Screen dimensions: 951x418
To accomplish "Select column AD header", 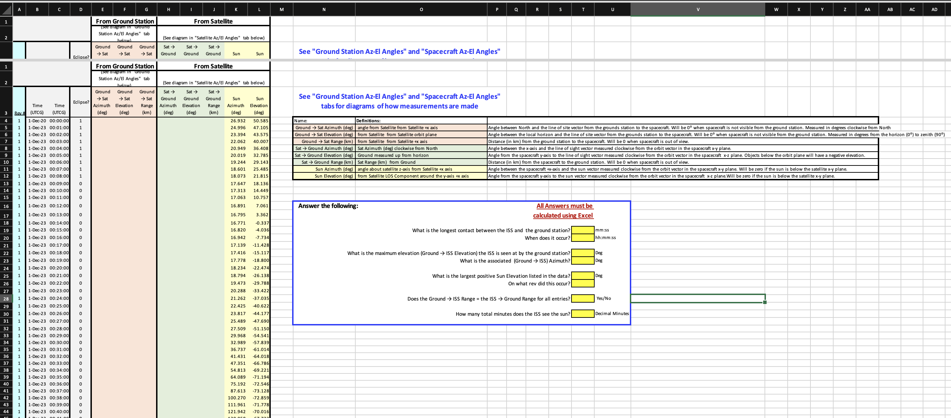I will point(934,10).
